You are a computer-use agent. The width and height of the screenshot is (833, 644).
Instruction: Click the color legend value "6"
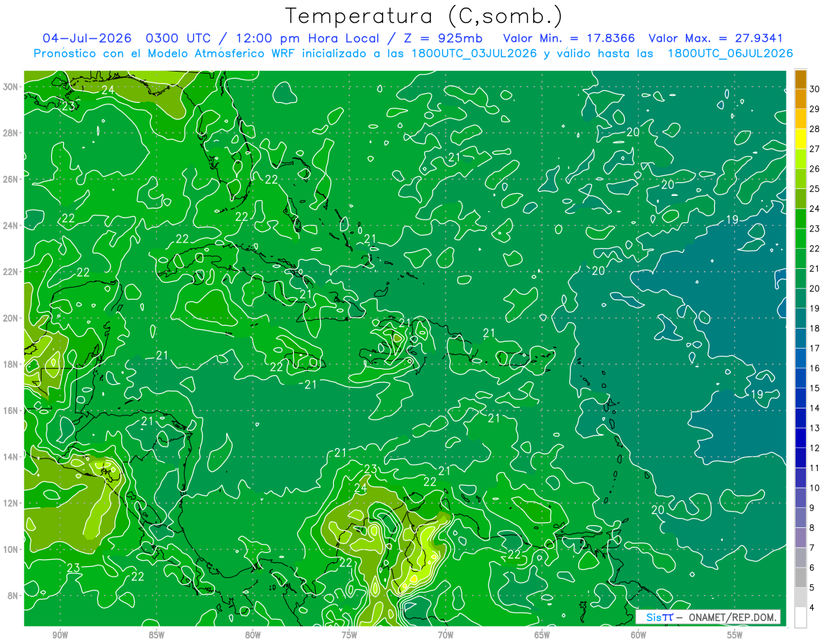tap(812, 568)
